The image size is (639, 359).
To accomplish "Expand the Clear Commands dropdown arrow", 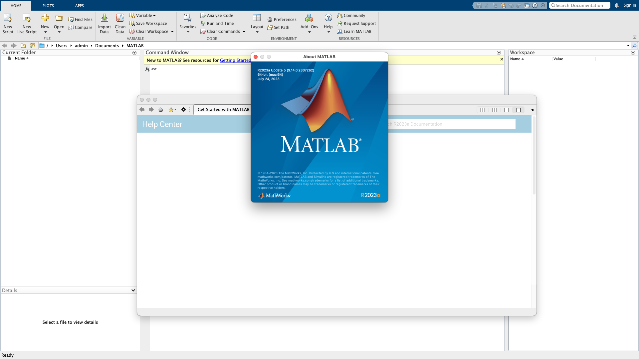I will 244,32.
